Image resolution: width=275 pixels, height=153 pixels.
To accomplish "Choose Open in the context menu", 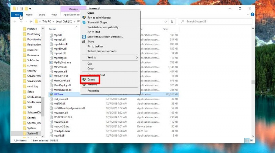I will (91, 13).
